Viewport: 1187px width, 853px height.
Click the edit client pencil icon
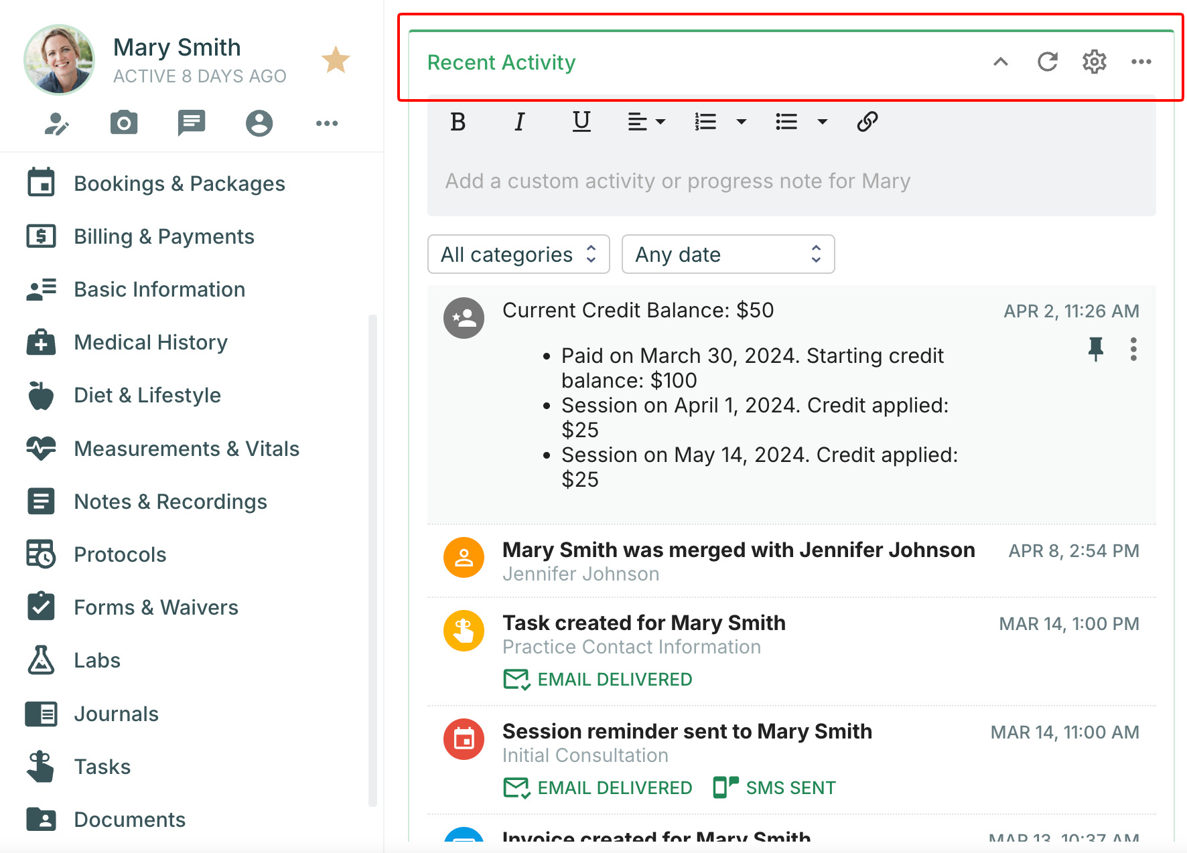[56, 123]
